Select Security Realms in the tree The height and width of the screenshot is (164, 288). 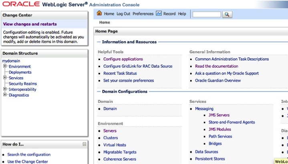click(x=22, y=84)
